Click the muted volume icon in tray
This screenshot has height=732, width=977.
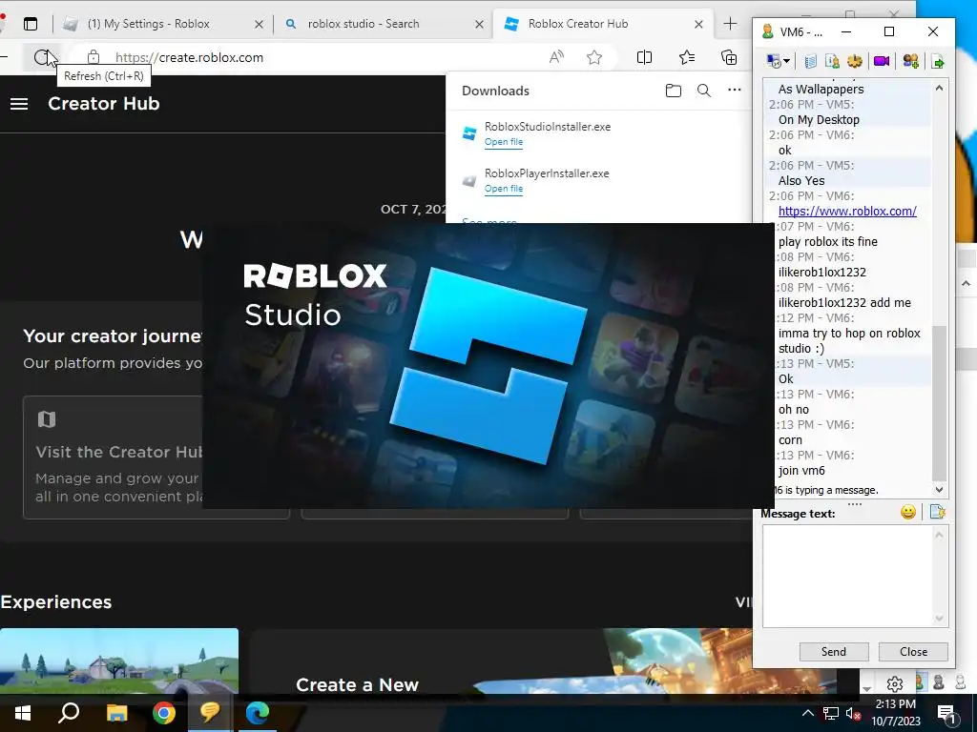(x=854, y=713)
